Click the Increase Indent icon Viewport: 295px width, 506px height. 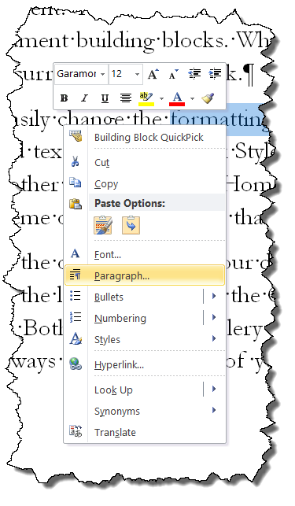[x=215, y=74]
